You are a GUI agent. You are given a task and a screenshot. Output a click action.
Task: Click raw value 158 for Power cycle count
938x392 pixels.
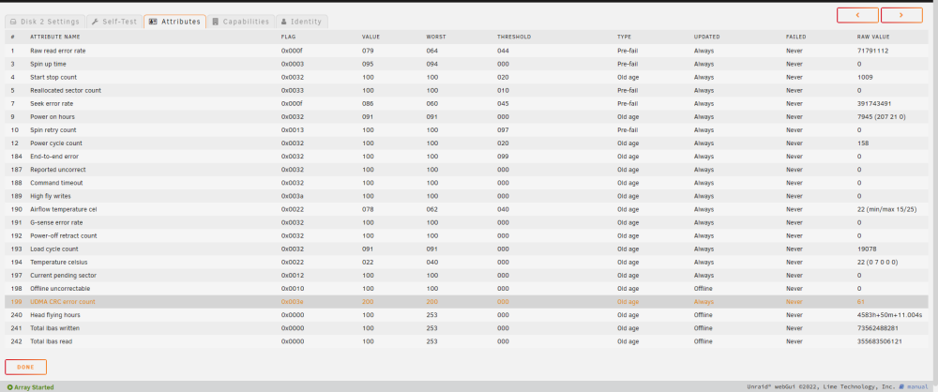pyautogui.click(x=863, y=143)
